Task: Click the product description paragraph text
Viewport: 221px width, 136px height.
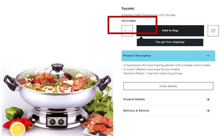Action: 167,67
